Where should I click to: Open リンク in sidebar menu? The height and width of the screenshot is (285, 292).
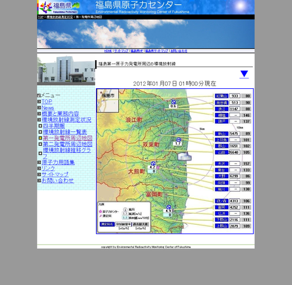click(48, 168)
